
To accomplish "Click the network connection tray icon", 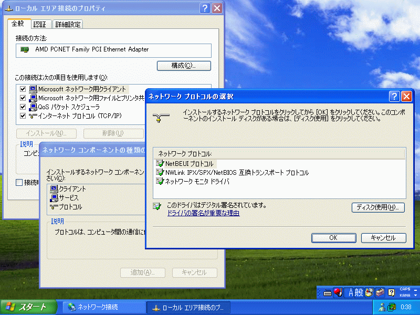I will coord(392,307).
